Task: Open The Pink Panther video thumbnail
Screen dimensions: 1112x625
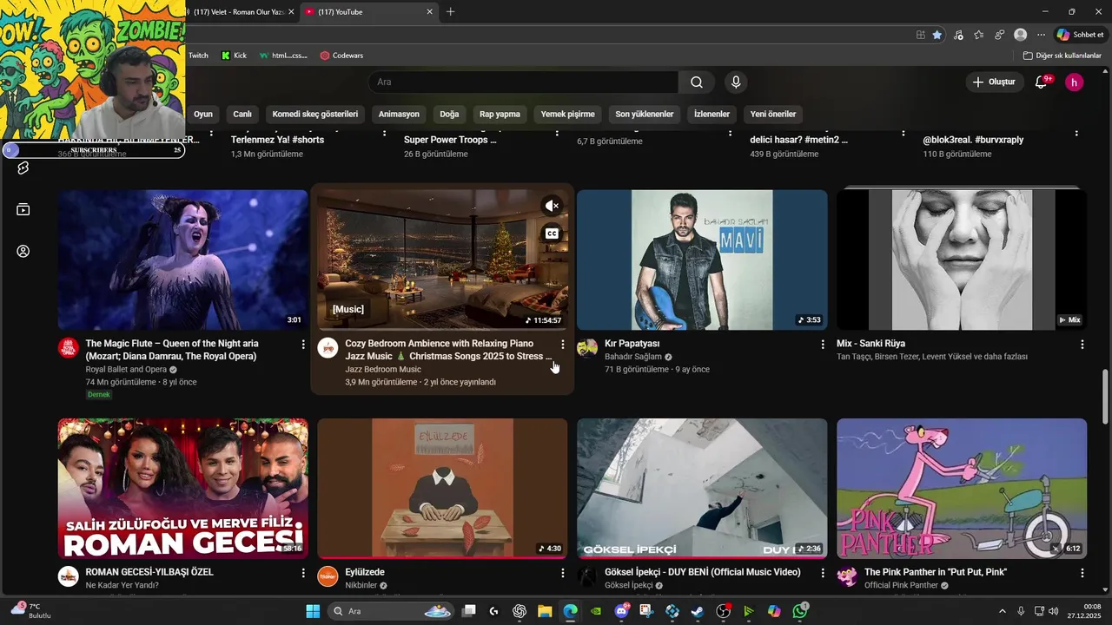Action: [x=962, y=489]
